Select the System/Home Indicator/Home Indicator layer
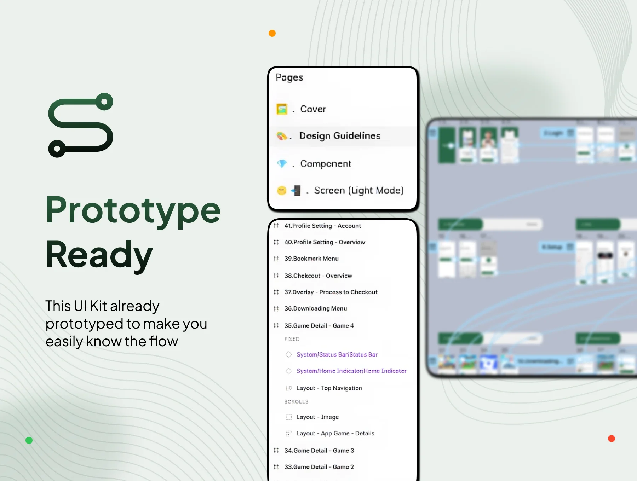 (351, 371)
